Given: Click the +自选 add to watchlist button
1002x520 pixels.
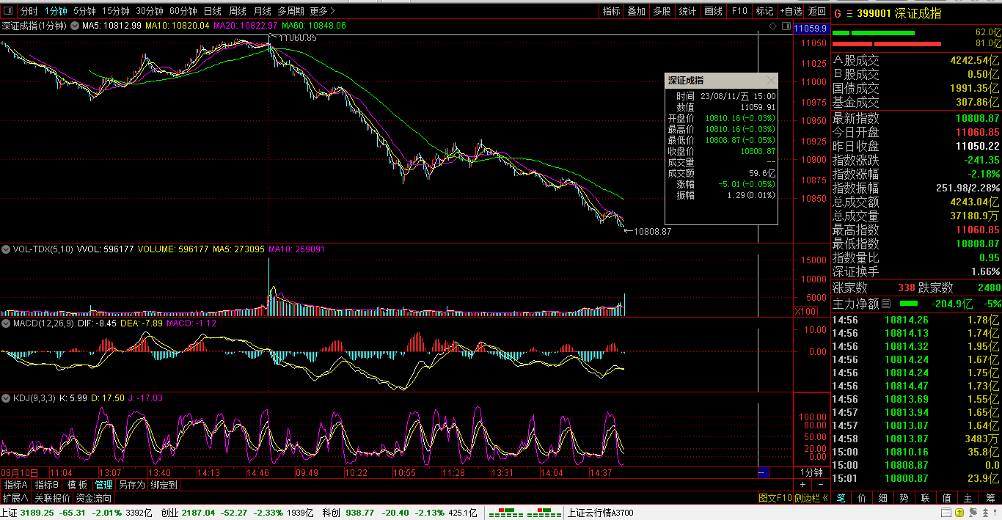Looking at the screenshot, I should click(791, 11).
